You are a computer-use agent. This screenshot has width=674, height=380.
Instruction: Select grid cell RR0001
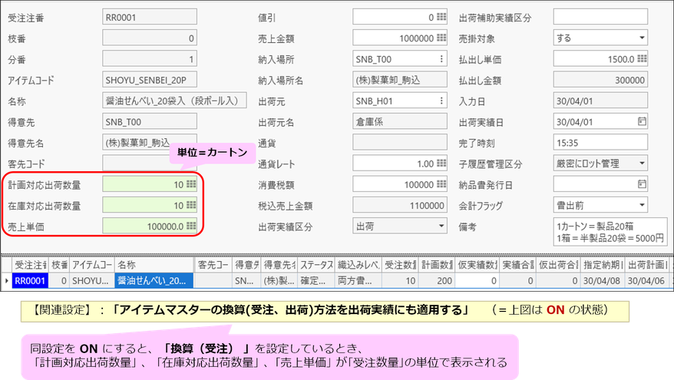[30, 281]
